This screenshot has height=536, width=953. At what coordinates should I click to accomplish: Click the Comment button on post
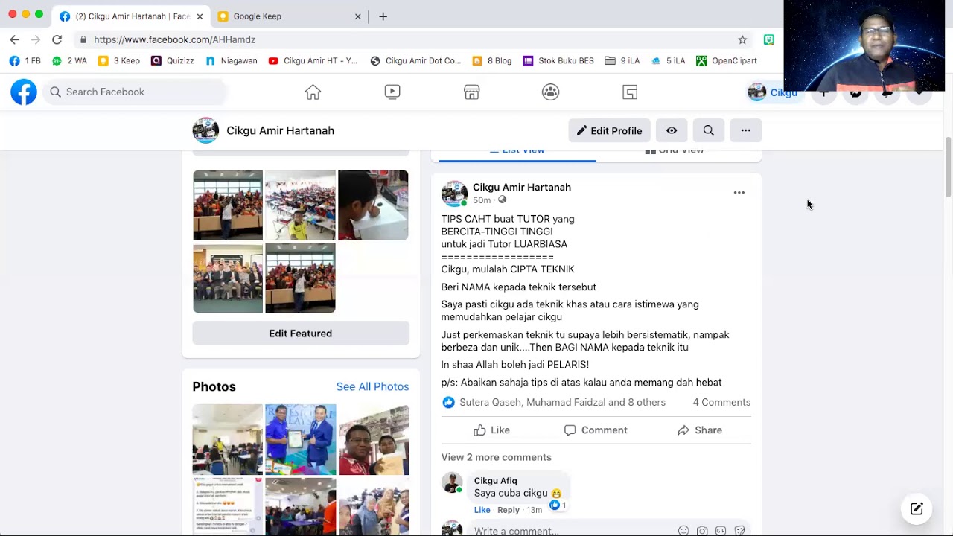click(596, 430)
